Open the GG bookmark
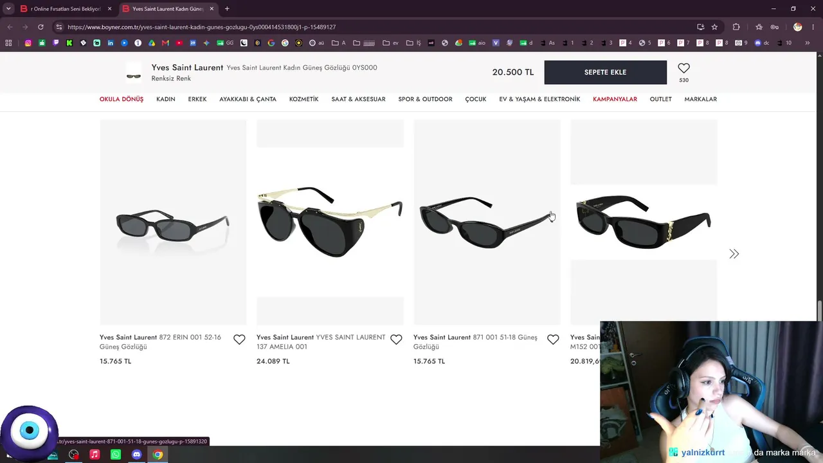Screen dimensions: 823x463 [x=226, y=43]
